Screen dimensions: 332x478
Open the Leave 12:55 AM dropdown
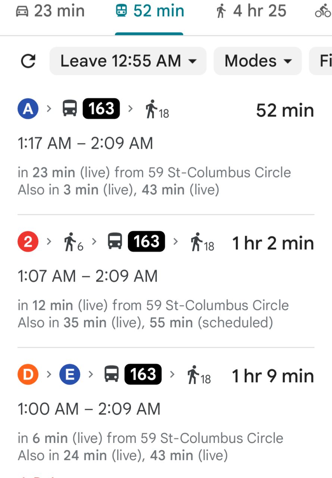click(128, 61)
